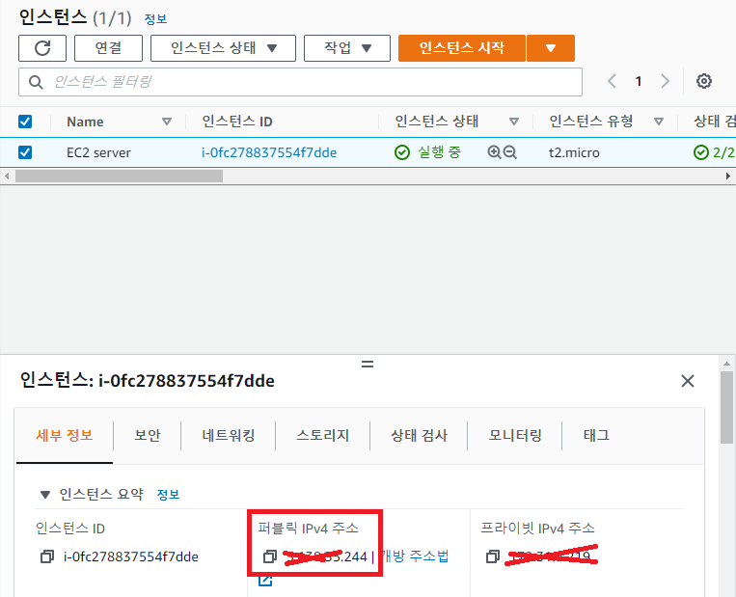Select the EC2 server name cell
Screen dimensions: 736x597
coord(98,152)
